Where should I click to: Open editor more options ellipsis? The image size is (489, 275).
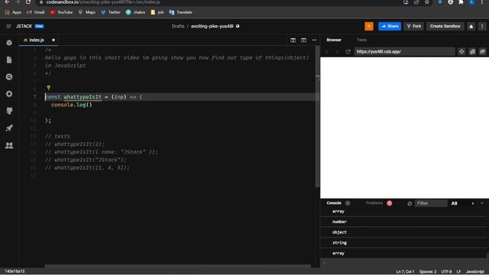(x=314, y=40)
